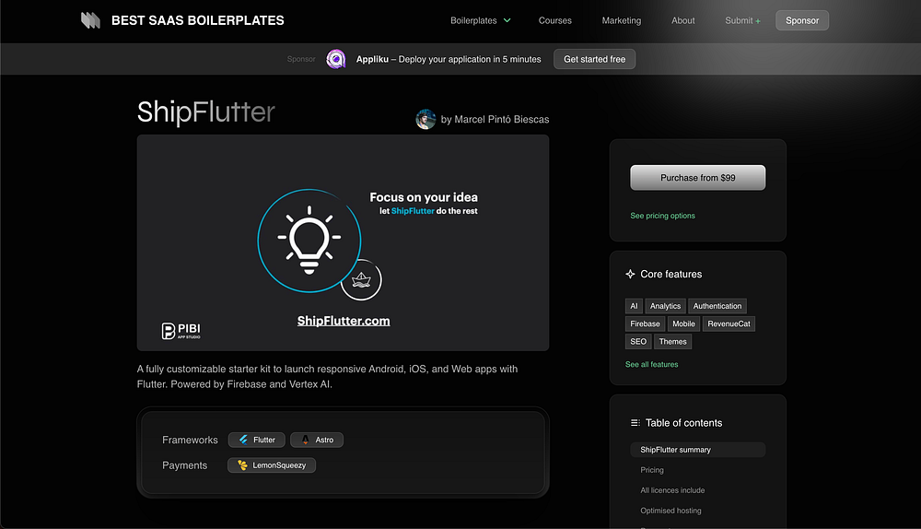This screenshot has width=921, height=529.
Task: Open author name Marcel Pintó Biescas
Action: [x=495, y=119]
